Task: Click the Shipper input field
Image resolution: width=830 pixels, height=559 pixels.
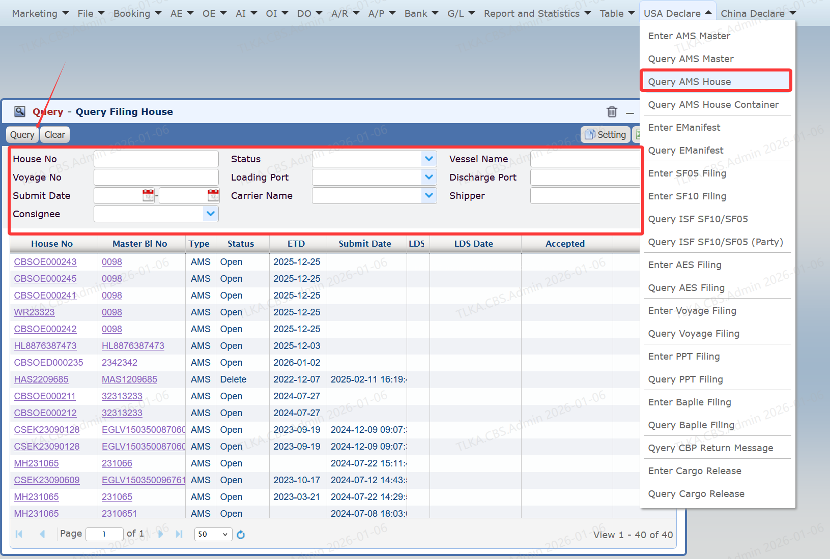Action: 585,195
